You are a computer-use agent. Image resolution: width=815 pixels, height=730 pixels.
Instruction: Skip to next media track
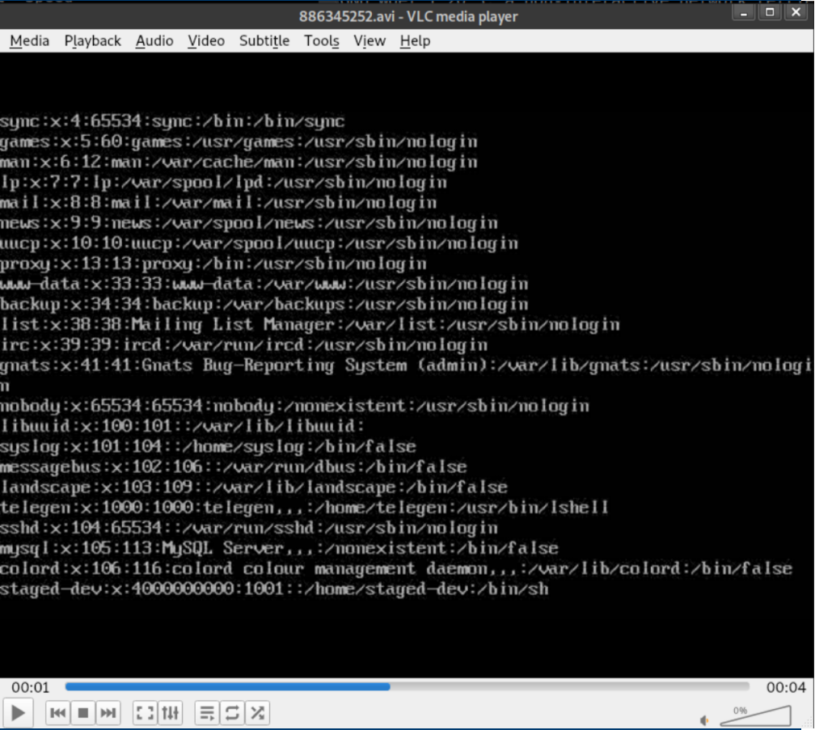pyautogui.click(x=108, y=713)
